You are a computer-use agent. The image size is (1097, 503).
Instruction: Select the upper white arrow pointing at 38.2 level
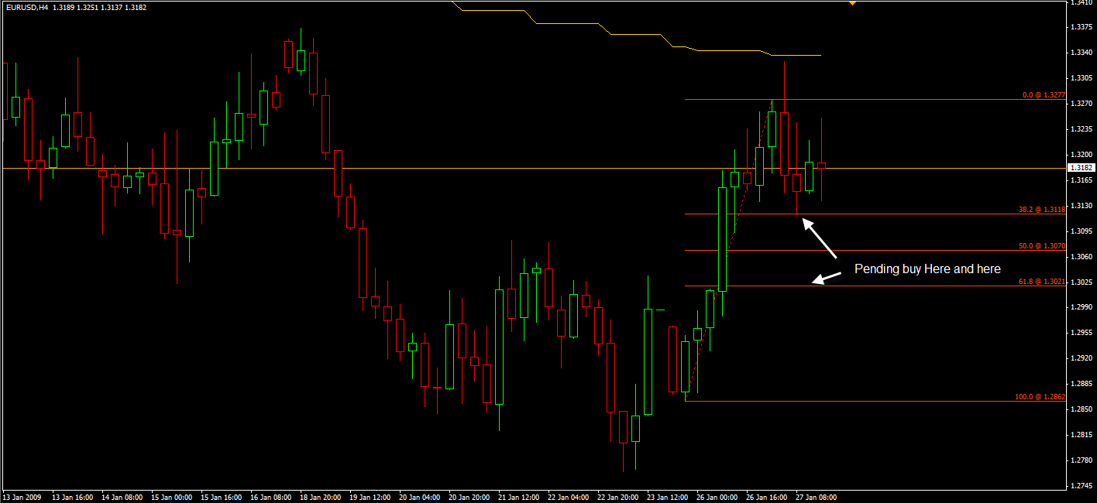pyautogui.click(x=820, y=238)
